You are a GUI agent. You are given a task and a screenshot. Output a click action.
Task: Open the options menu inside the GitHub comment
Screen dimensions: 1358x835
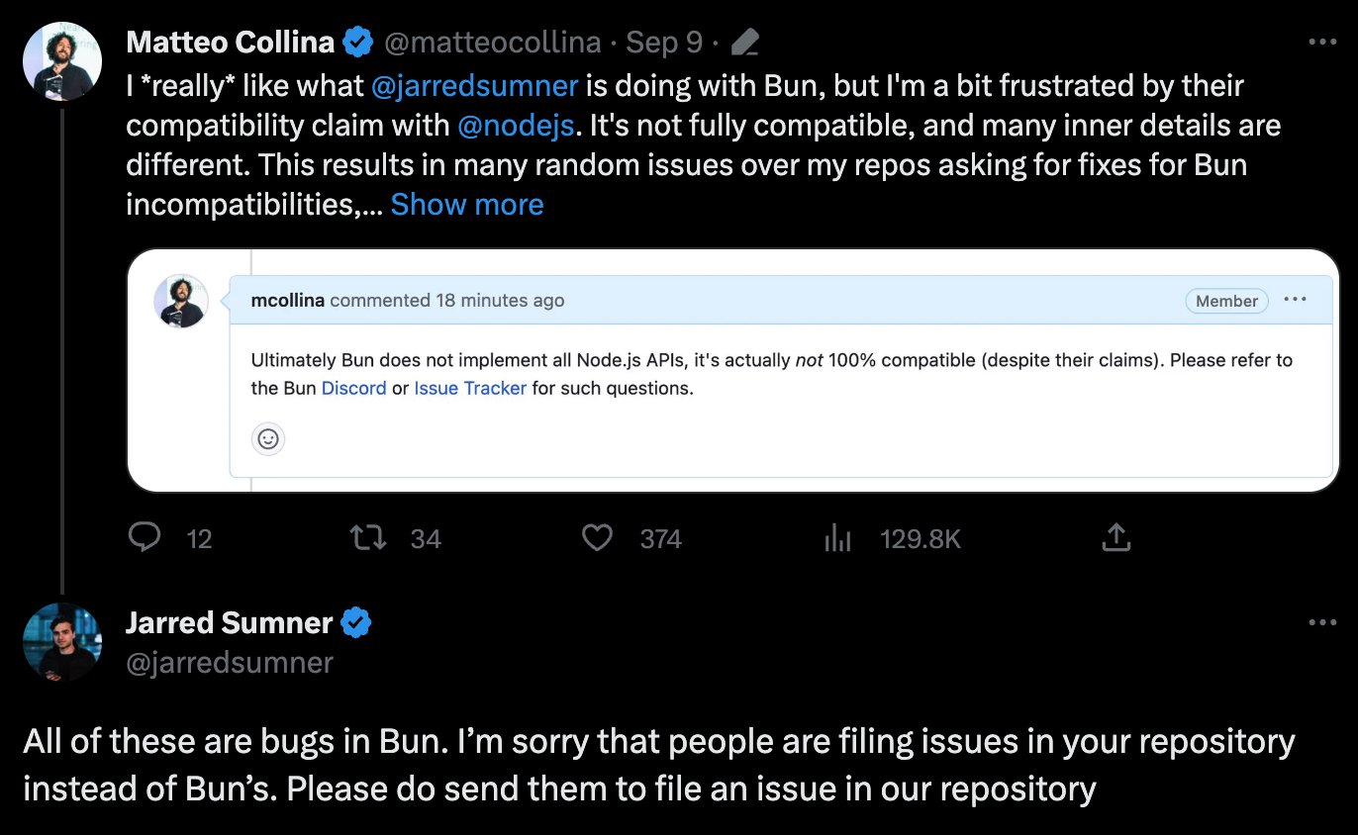click(1296, 300)
